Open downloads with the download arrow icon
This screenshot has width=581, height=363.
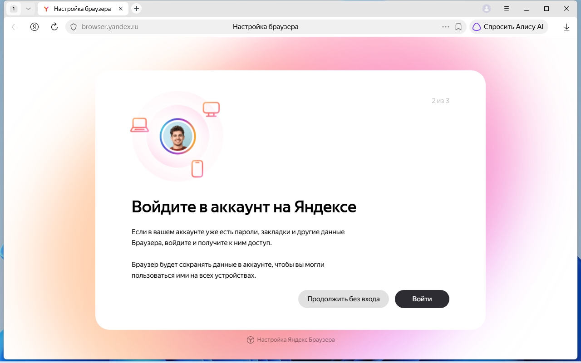click(566, 27)
